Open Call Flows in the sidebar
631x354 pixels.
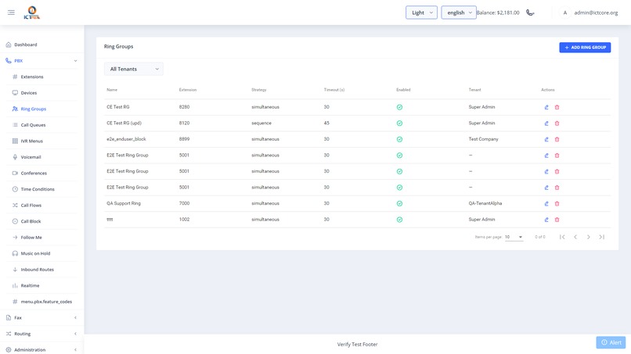pos(31,206)
